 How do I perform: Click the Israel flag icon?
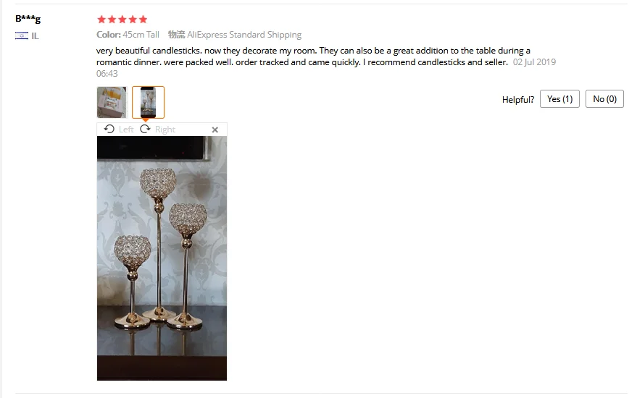22,35
